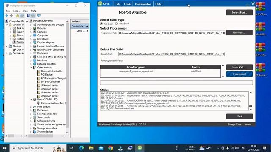
Task: Collapse the Storage node in left tree
Action: tap(7, 46)
